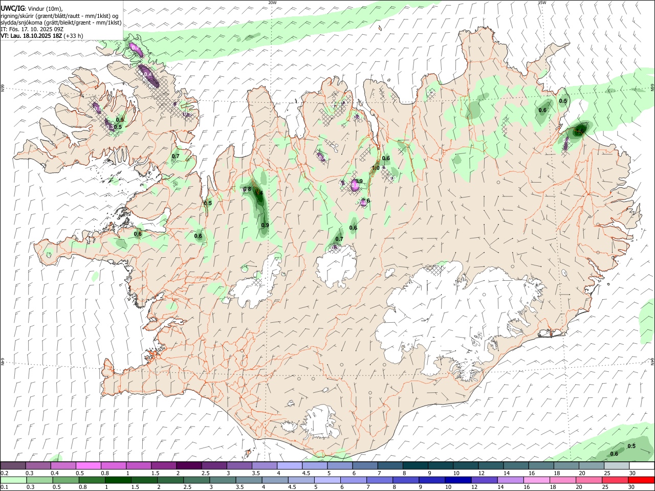
Task: Select white snow swatch between 25 and 30
Action: tap(616, 466)
